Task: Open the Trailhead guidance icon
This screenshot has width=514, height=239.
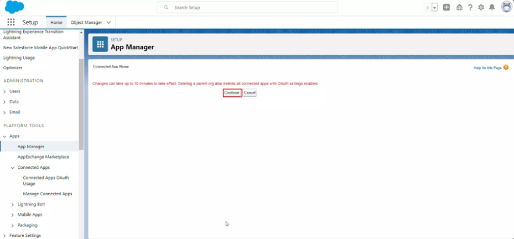Action: pyautogui.click(x=459, y=7)
